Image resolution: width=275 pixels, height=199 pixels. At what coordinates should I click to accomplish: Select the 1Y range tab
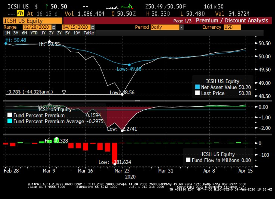43,33
